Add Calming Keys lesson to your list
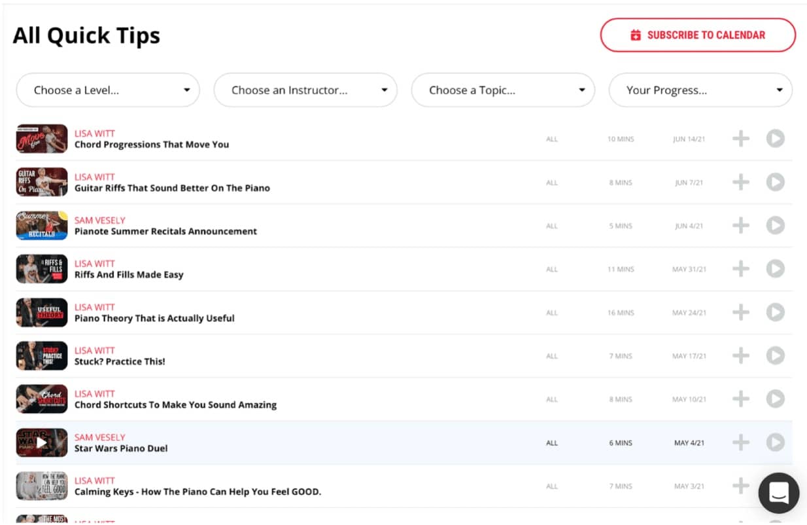807x525 pixels. 740,486
